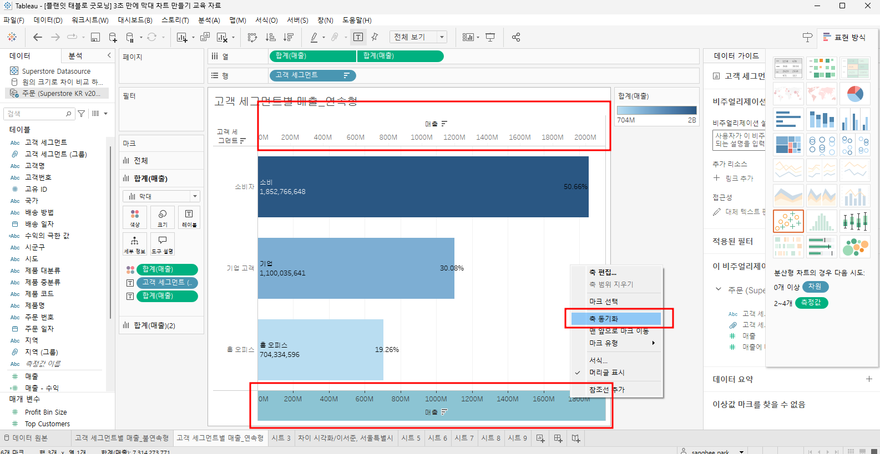Click new dashboard icon at bottom
880x454 pixels.
click(558, 438)
